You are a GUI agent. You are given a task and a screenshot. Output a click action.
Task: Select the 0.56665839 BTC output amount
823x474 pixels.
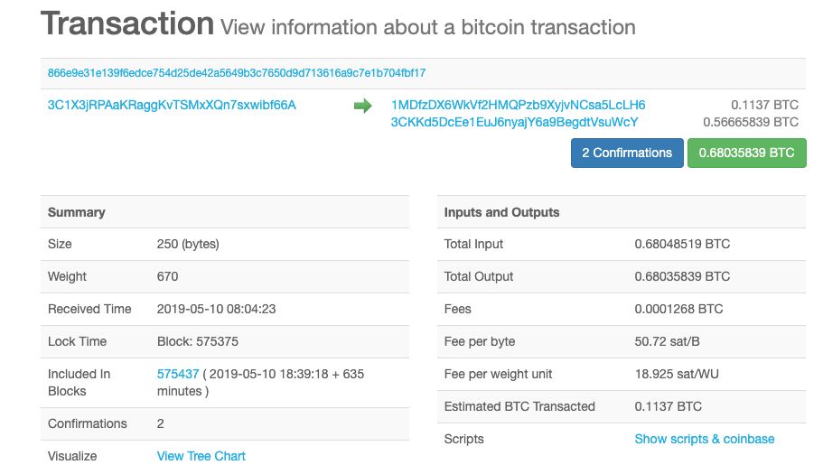point(751,122)
